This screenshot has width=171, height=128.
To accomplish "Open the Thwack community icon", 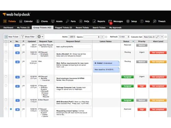I will [x=155, y=21].
